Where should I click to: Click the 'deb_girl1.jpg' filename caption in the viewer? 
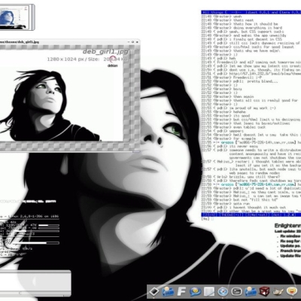pos(105,51)
